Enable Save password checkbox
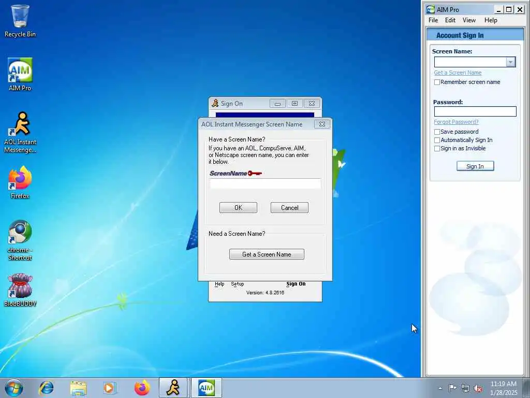The width and height of the screenshot is (530, 398). click(437, 132)
